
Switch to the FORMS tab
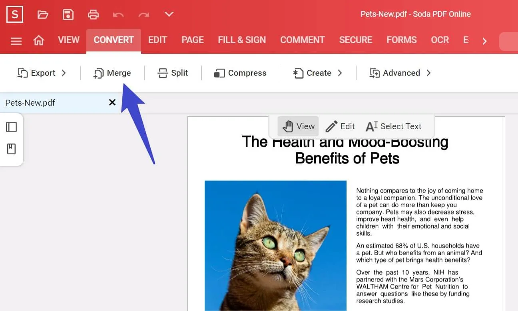click(401, 40)
